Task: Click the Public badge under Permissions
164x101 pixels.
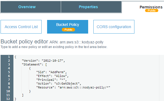Action: (x=152, y=11)
